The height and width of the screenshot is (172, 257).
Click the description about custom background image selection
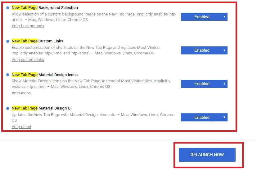click(x=94, y=17)
